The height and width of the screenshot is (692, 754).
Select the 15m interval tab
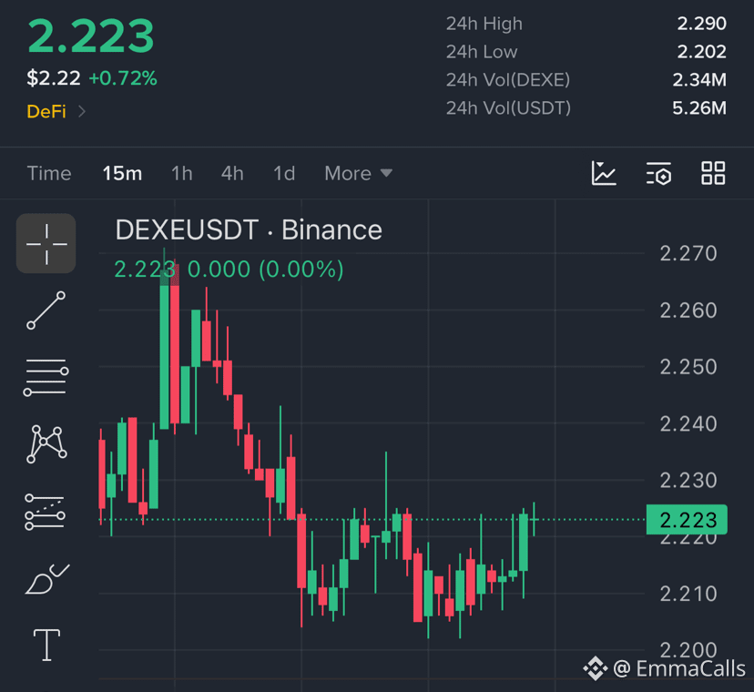pos(122,173)
